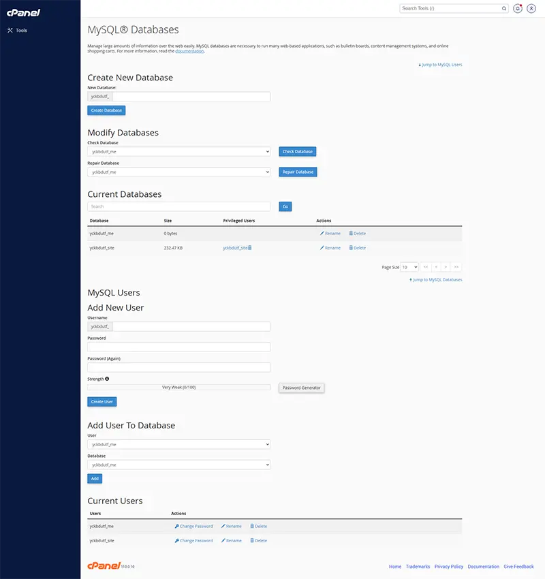Rename the yckbdutf_site database
This screenshot has width=545, height=579.
click(x=330, y=248)
